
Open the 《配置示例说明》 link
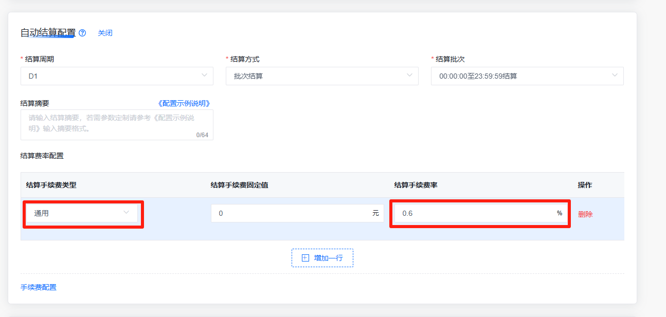point(185,103)
